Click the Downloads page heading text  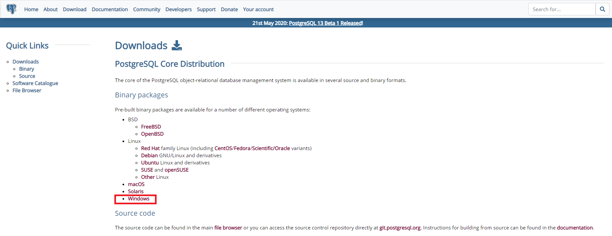(141, 45)
